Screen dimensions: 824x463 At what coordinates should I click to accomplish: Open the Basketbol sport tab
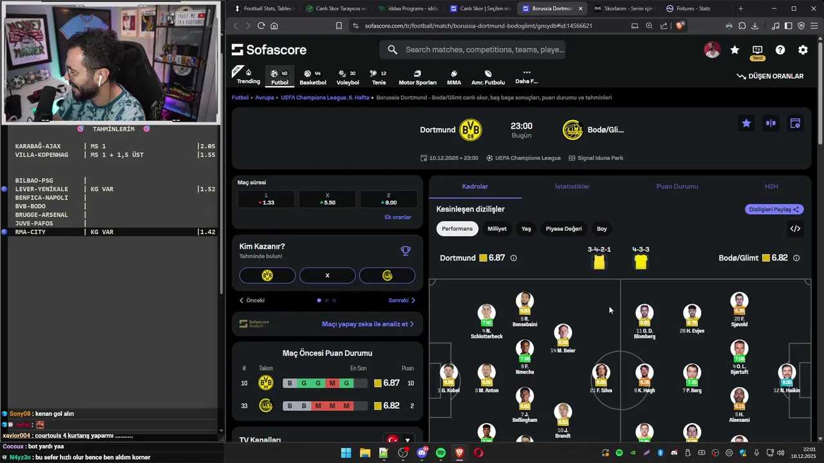(x=313, y=77)
